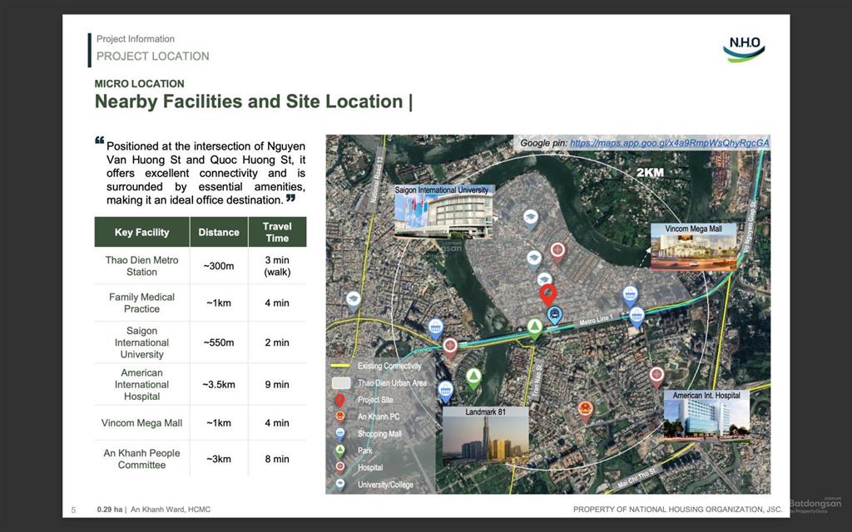This screenshot has height=532, width=852.
Task: Click the "~3.5km" distance cell
Action: (x=219, y=384)
